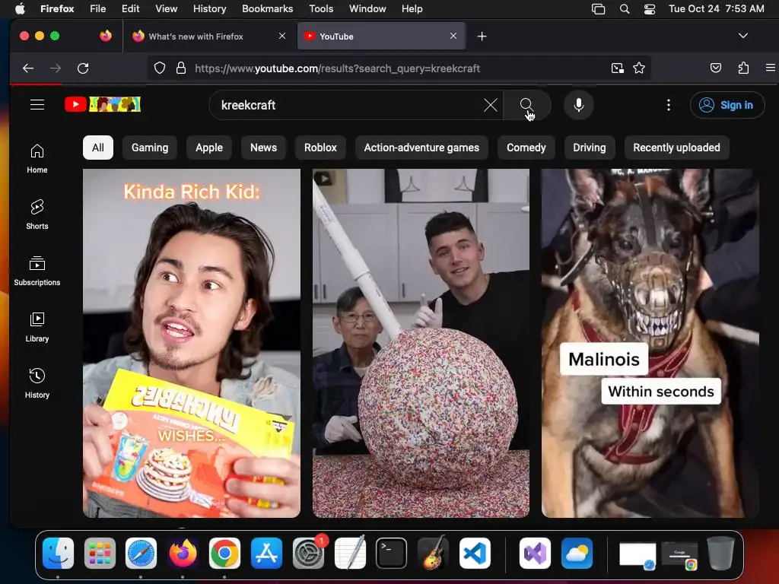Open the Firefox application menu
779x584 pixels.
coord(770,68)
